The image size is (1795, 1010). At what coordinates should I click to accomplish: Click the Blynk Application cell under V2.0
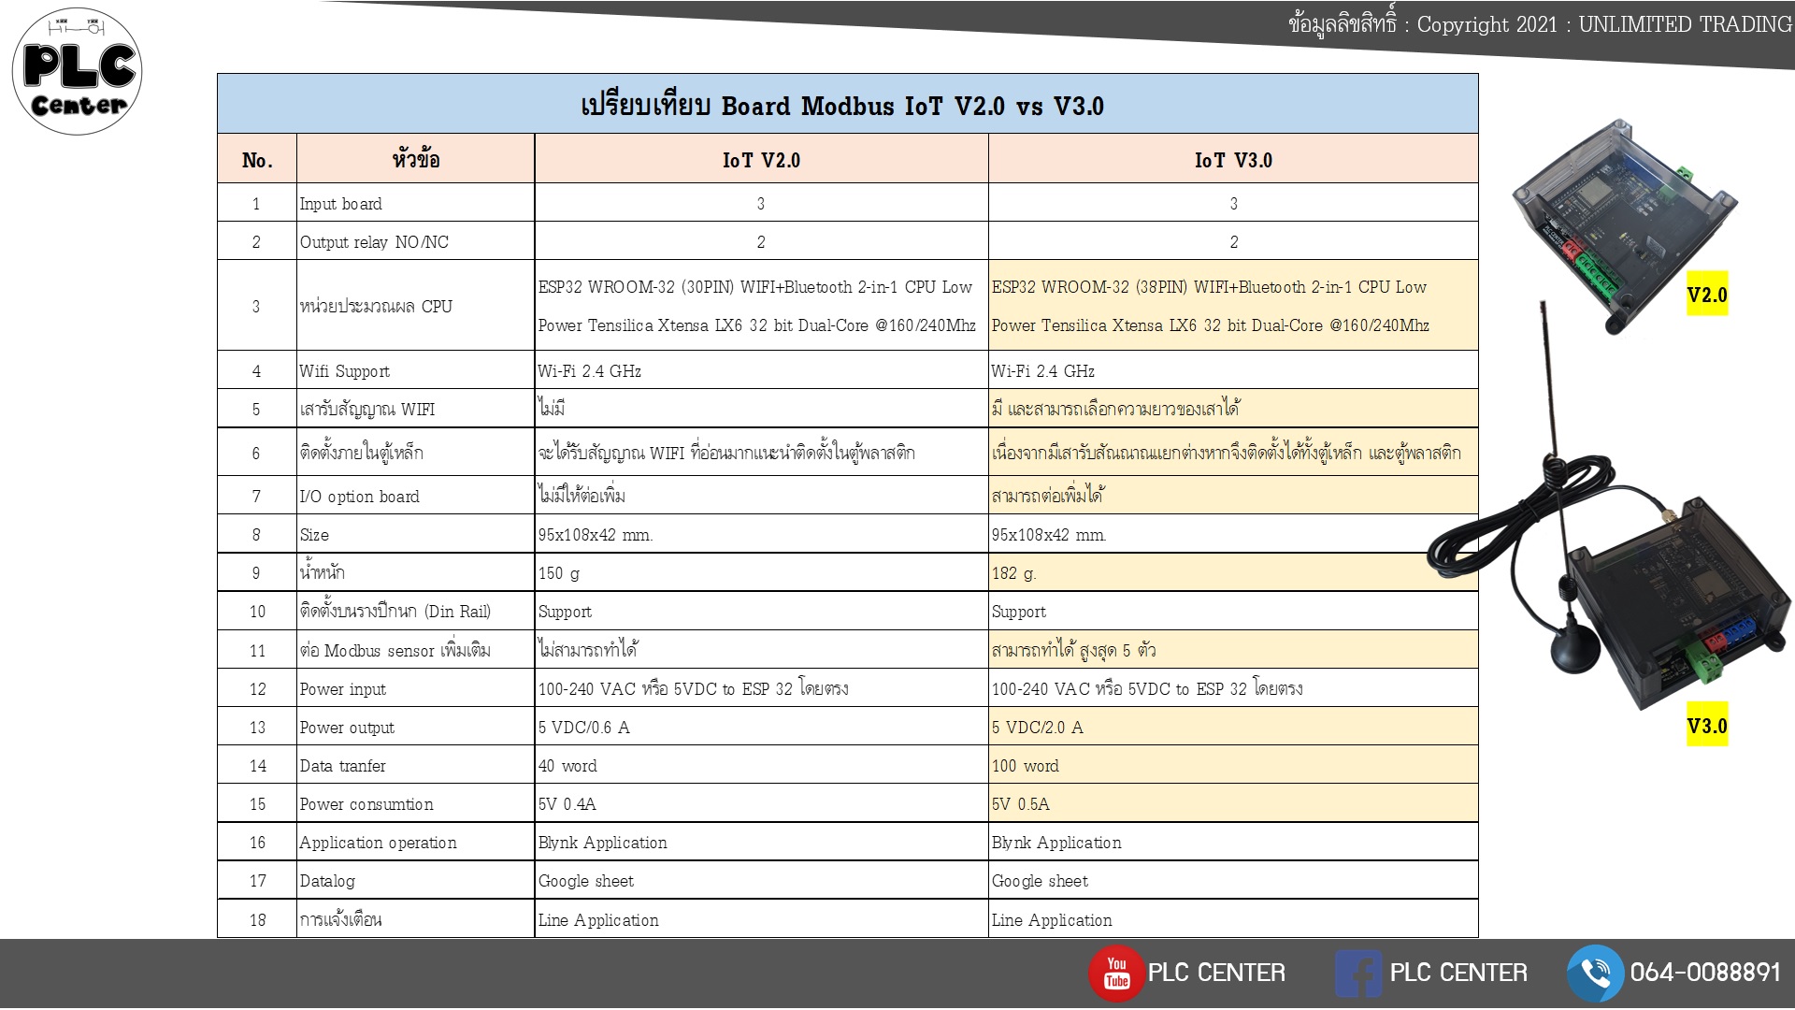click(x=603, y=843)
